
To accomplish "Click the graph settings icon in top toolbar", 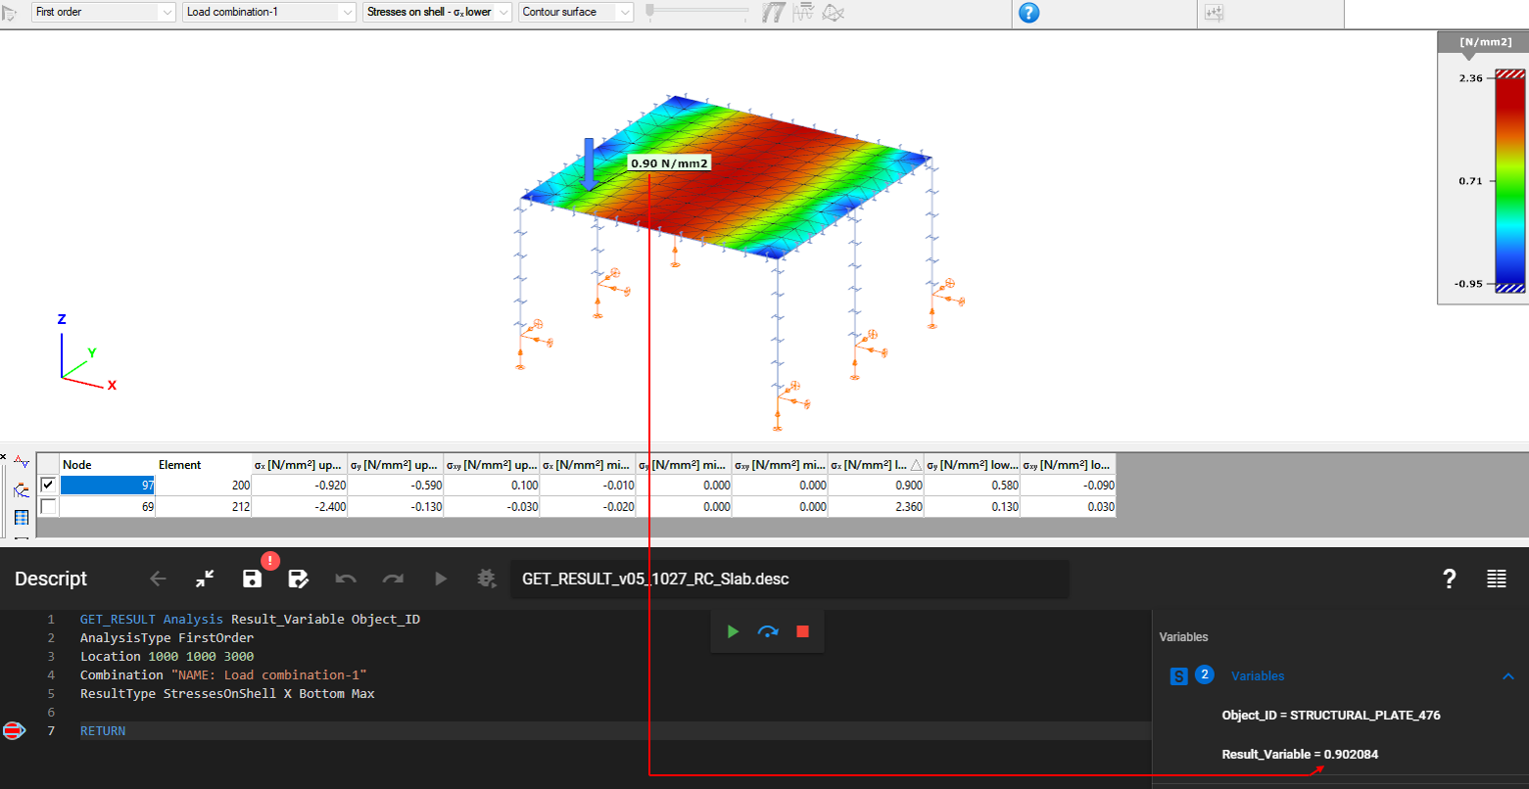I will (x=1215, y=14).
